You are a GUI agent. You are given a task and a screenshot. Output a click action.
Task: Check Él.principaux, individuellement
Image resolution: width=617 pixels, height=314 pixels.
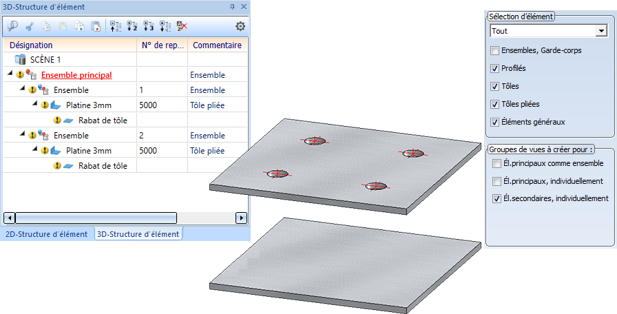pyautogui.click(x=496, y=181)
